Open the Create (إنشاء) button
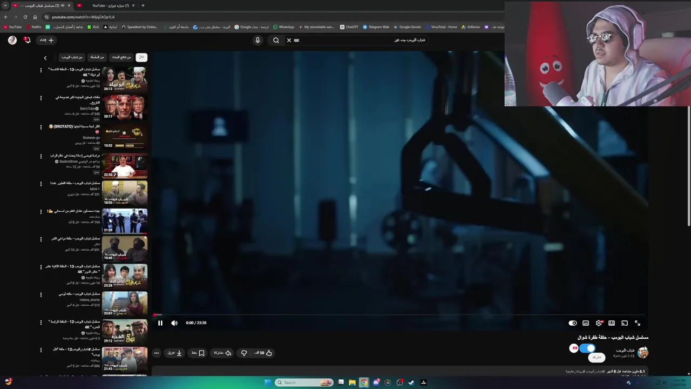691x389 pixels. click(x=46, y=40)
